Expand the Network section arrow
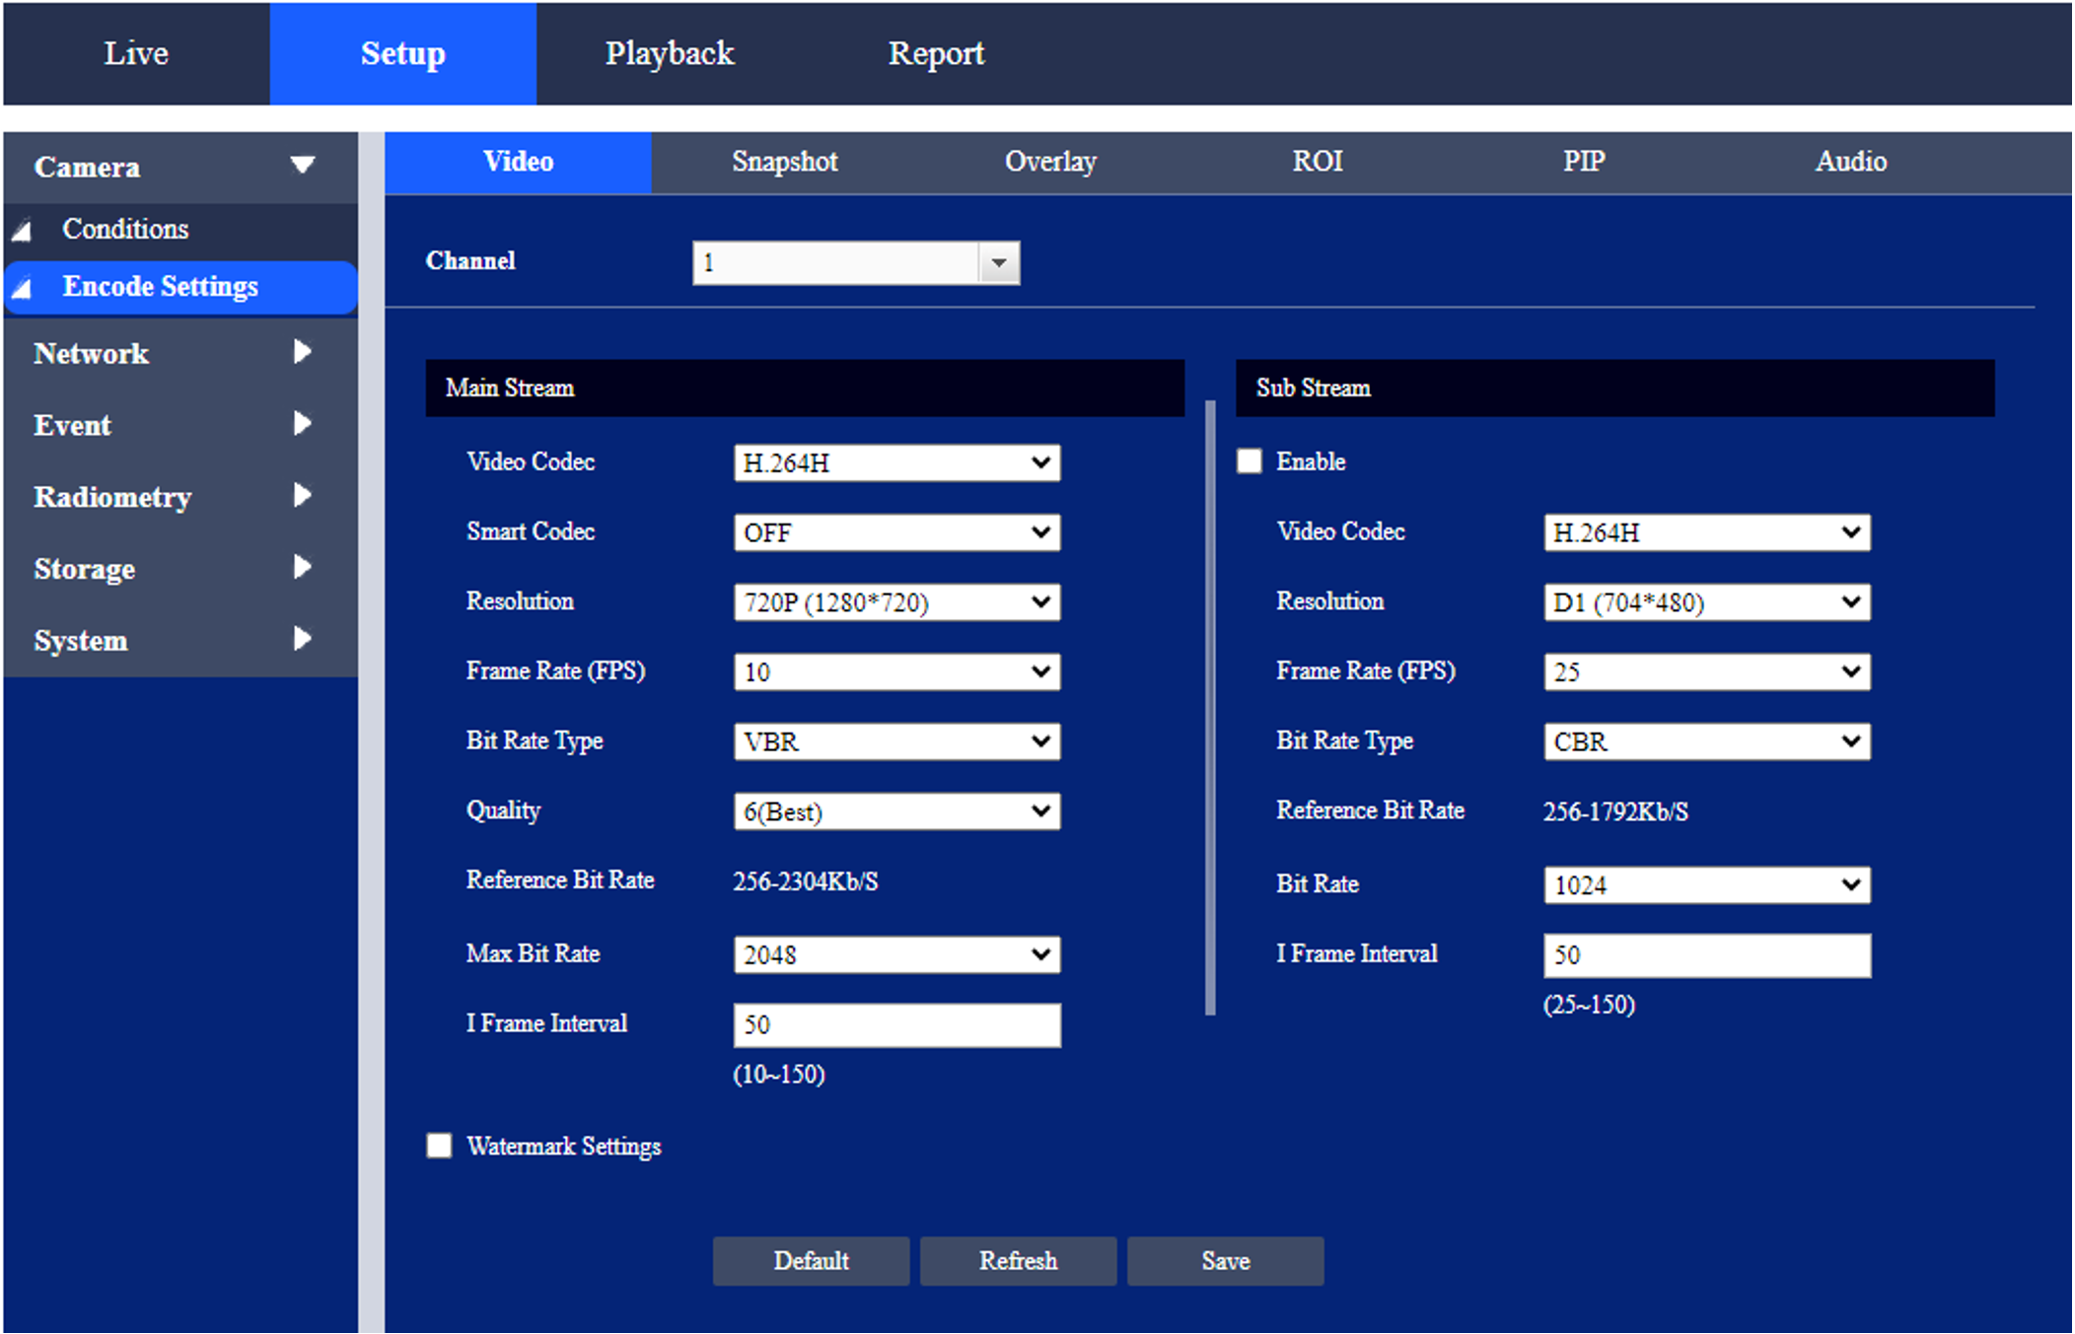This screenshot has width=2075, height=1334. [x=302, y=352]
